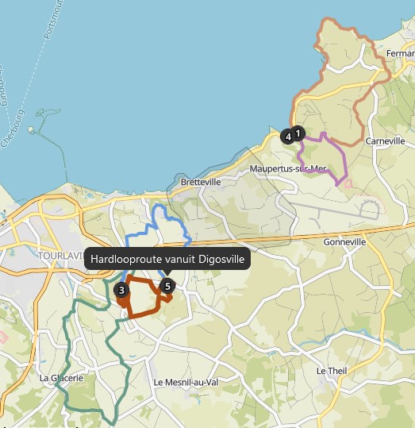Click the small island fort in the harbor
415x428 pixels.
click(x=31, y=129)
